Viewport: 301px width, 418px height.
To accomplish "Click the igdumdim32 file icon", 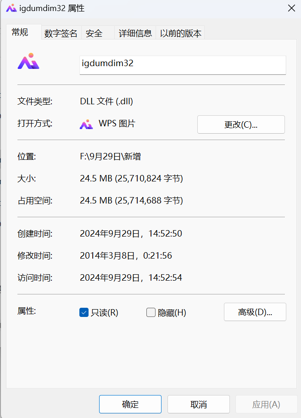I will click(x=28, y=61).
